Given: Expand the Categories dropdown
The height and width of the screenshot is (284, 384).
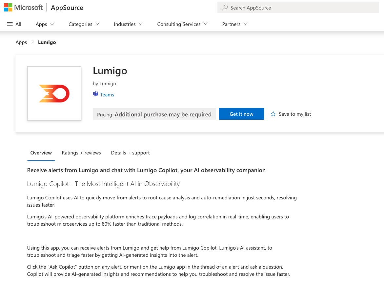Looking at the screenshot, I should 84,24.
